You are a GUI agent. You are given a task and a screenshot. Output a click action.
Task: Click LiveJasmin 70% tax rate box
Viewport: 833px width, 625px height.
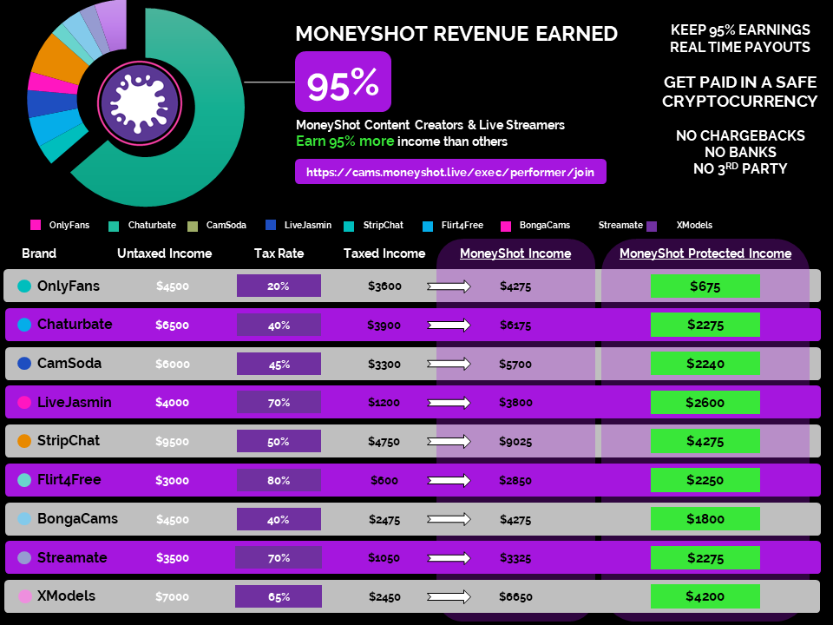coord(279,402)
